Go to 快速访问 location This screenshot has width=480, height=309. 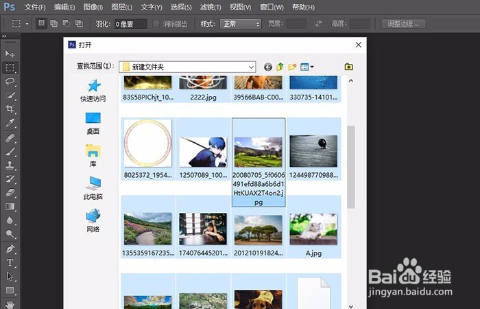pos(93,91)
